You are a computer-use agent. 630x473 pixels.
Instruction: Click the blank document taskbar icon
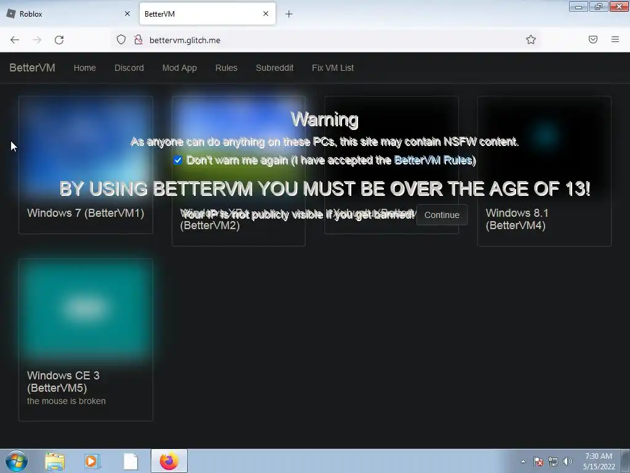coord(130,461)
